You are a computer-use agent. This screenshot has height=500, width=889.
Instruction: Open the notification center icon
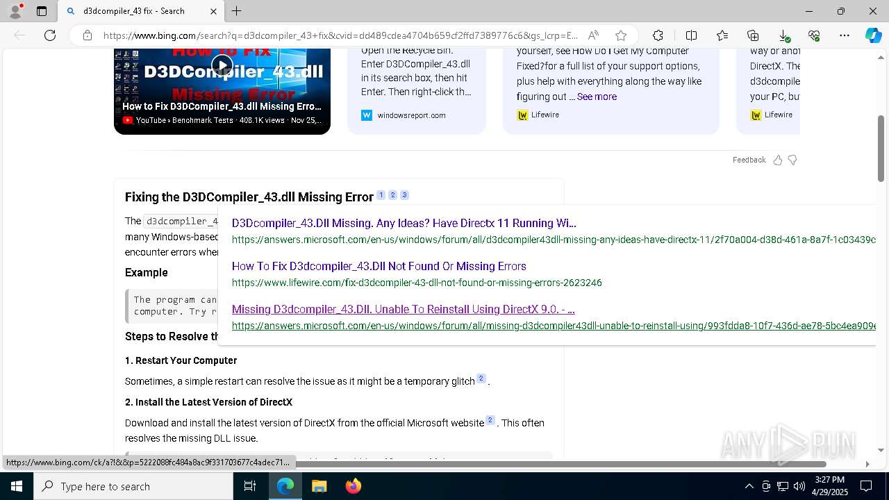(866, 486)
